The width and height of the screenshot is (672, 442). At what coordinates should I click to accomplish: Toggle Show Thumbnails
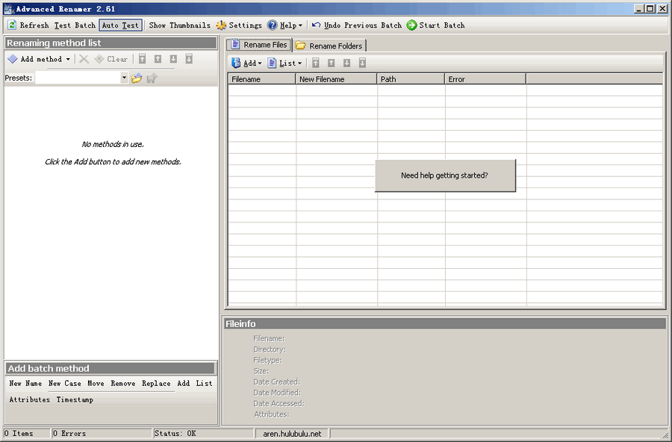coord(179,25)
